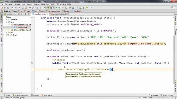Open the Maven Projects side panel
177x99 pixels.
click(x=176, y=20)
